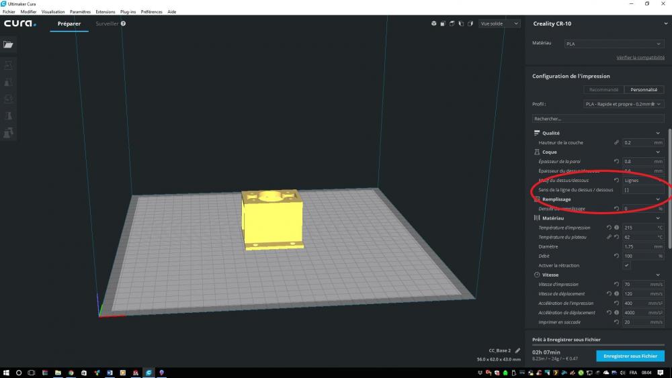Open the Paramètres menu
The width and height of the screenshot is (672, 378).
pos(80,12)
